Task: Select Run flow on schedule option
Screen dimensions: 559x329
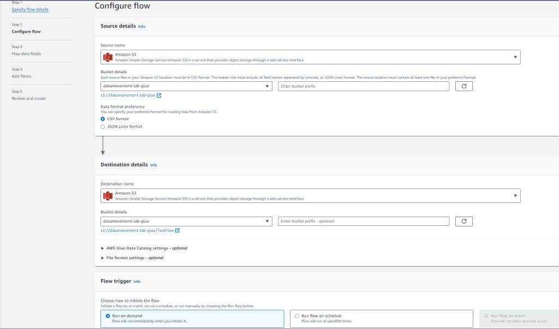Action: point(297,316)
